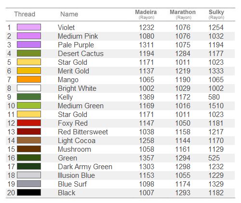Select the Bright White thread swatch
The width and height of the screenshot is (241, 203).
click(29, 88)
